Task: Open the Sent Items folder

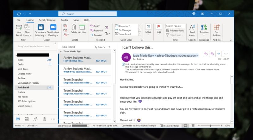Action: tap(34, 69)
